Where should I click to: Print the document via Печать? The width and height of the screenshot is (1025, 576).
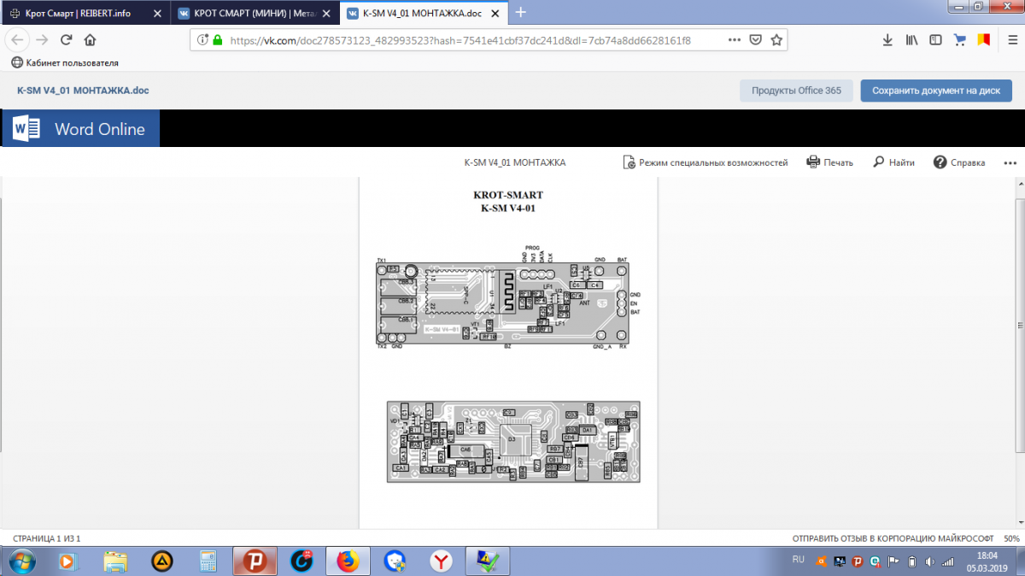coord(830,162)
